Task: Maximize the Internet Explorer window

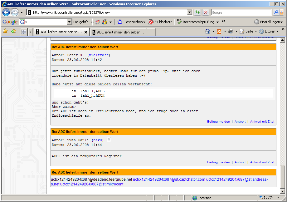Action: point(277,4)
